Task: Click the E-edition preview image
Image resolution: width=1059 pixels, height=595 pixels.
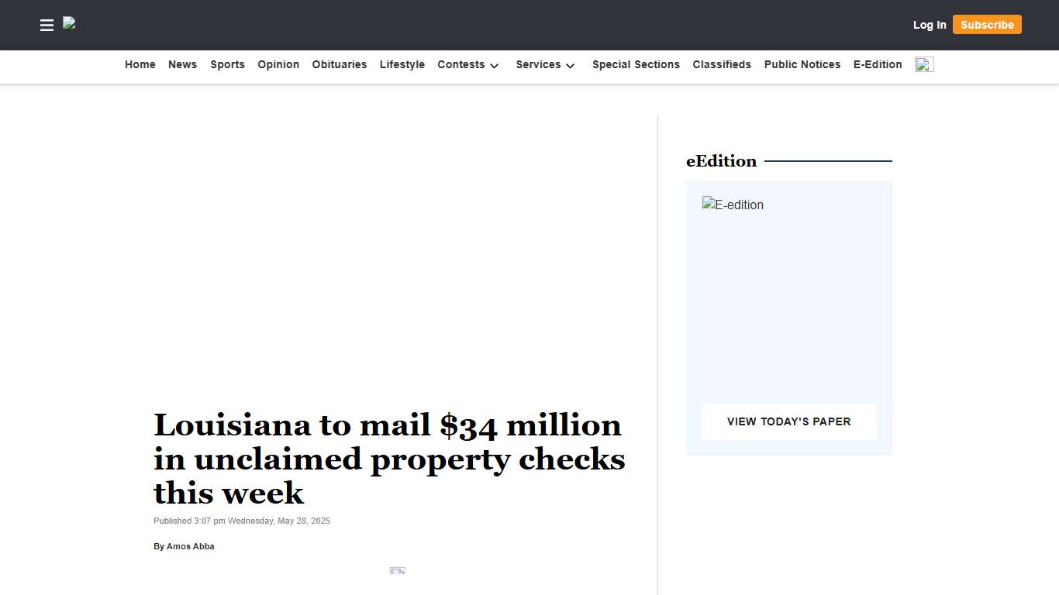Action: pos(733,205)
